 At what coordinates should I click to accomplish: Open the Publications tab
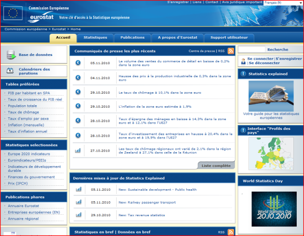click(x=132, y=38)
